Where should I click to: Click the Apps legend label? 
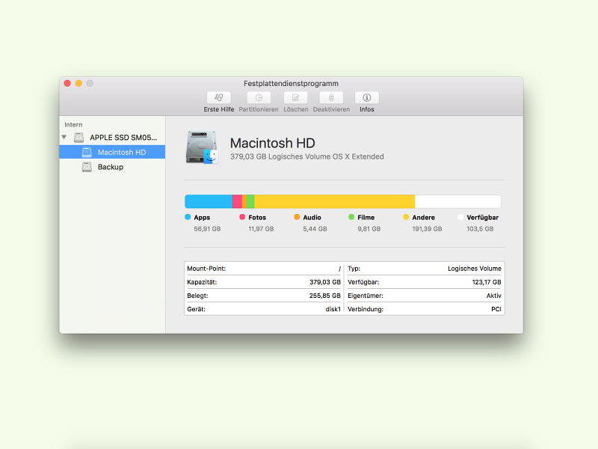click(202, 217)
